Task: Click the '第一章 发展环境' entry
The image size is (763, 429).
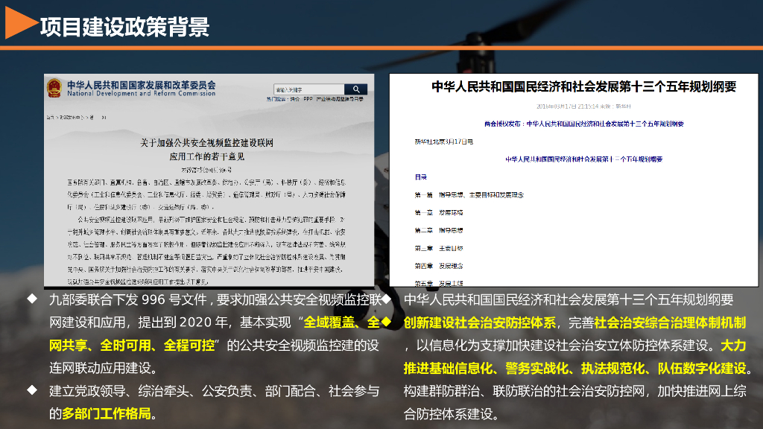Action: point(438,212)
